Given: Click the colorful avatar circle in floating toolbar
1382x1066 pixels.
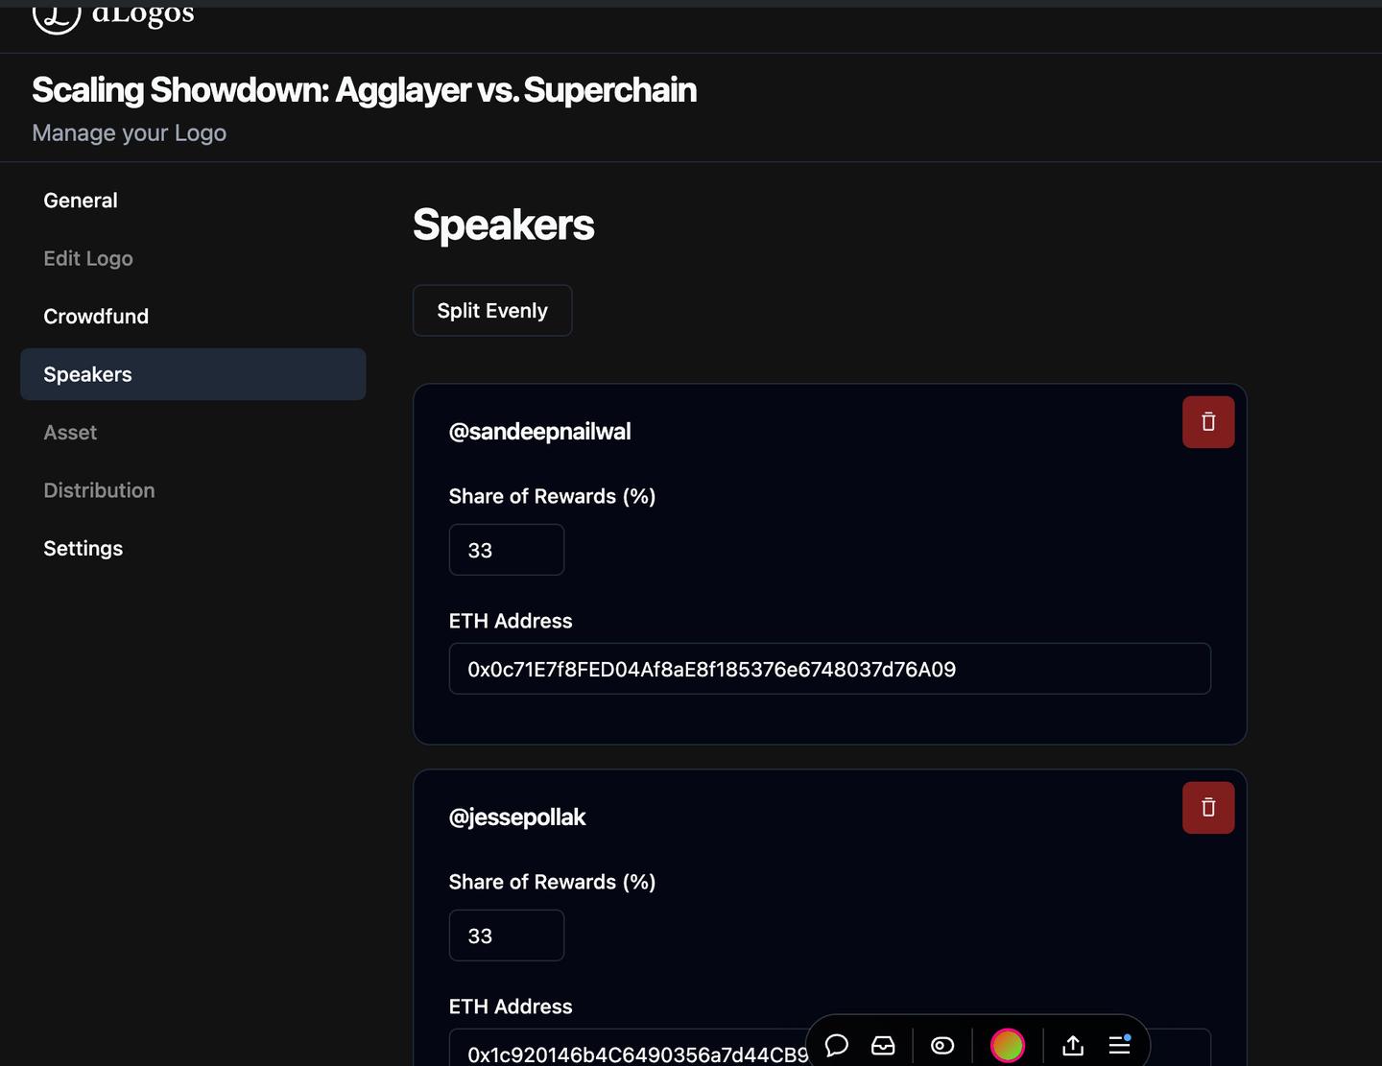Looking at the screenshot, I should click(x=1007, y=1045).
